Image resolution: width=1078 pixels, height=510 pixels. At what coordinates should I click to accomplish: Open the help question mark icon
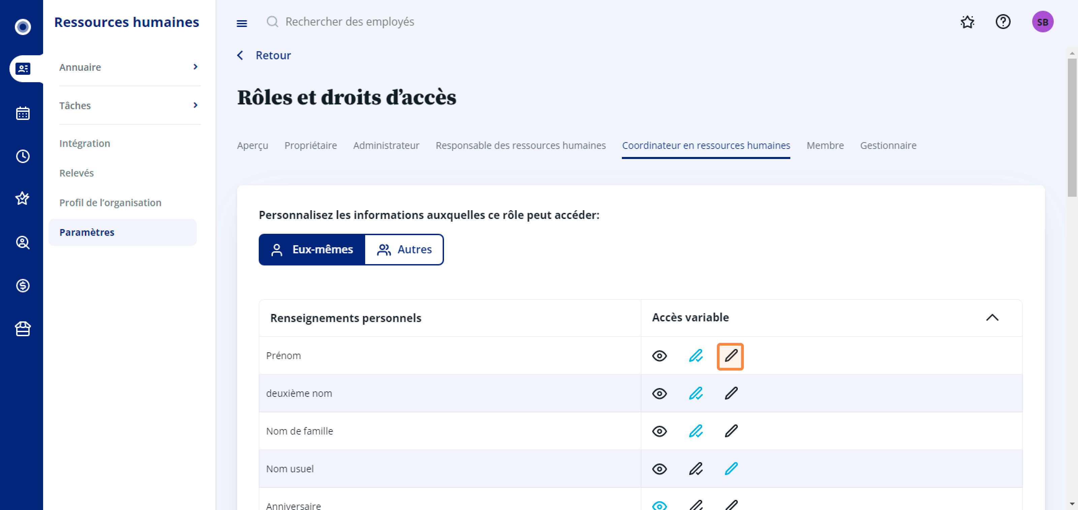(1003, 21)
